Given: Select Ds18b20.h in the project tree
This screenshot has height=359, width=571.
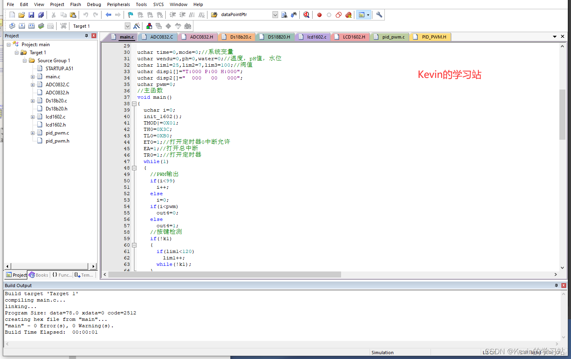Looking at the screenshot, I should (56, 109).
